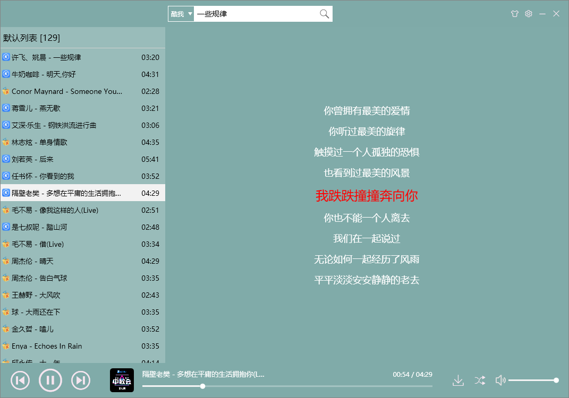Viewport: 569px width, 398px height.
Task: Click the 默认列表 [129] playlist header
Action: point(32,38)
